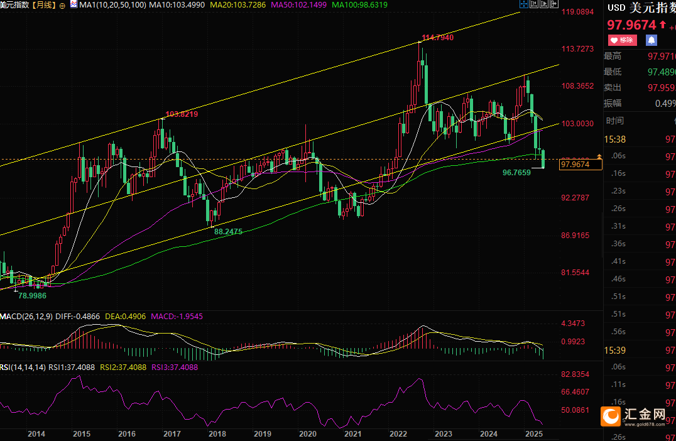Viewport: 676px width, 441px height.
Task: Click the 92.2787 price axis label
Action: (575, 198)
